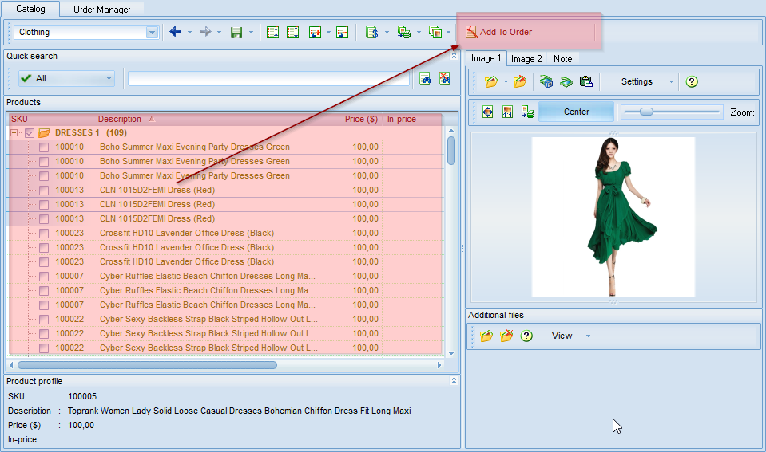This screenshot has height=452, width=766.
Task: Click the paste from clipboard icon
Action: click(x=585, y=81)
